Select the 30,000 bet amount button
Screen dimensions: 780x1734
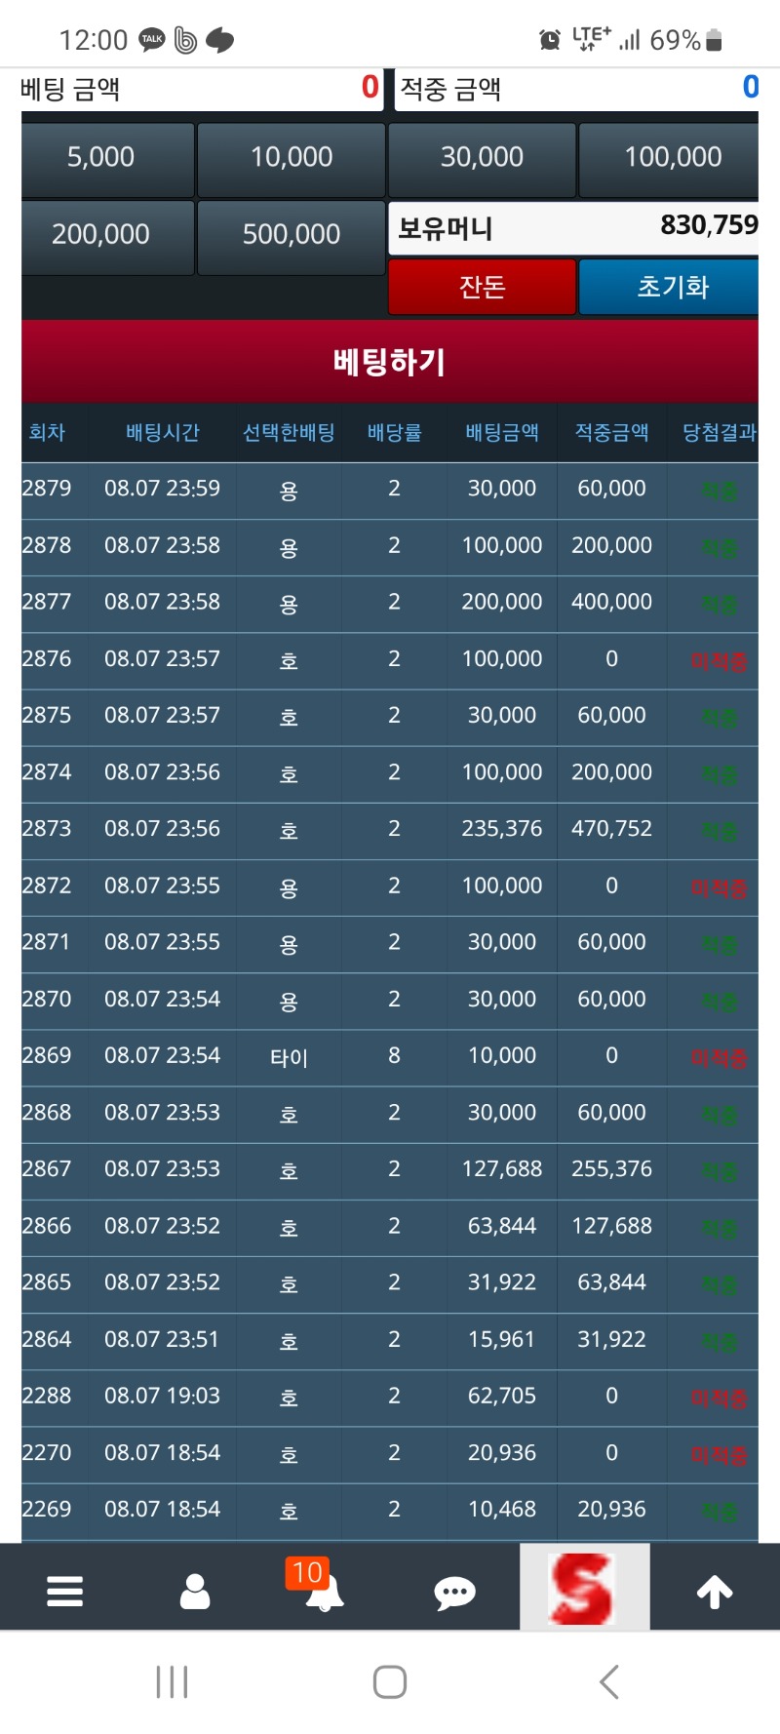coord(482,159)
